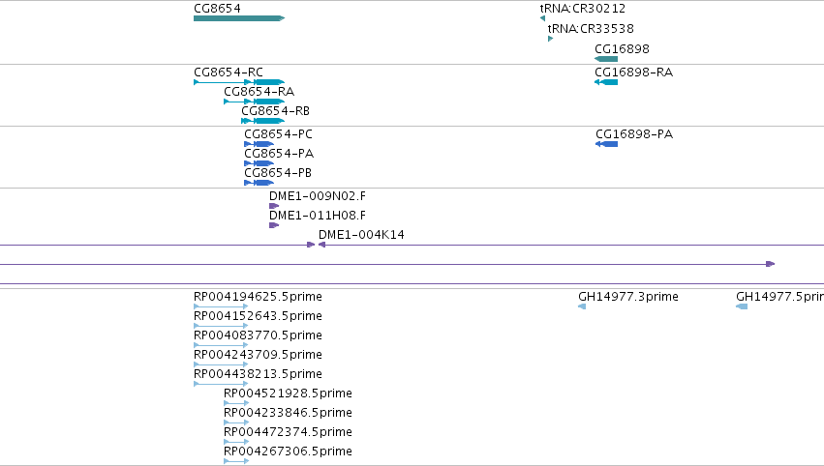Click the CG8654-RA transcript label
The image size is (824, 466).
coord(259,91)
